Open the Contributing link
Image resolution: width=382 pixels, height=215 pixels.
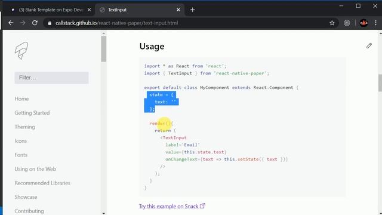click(29, 211)
